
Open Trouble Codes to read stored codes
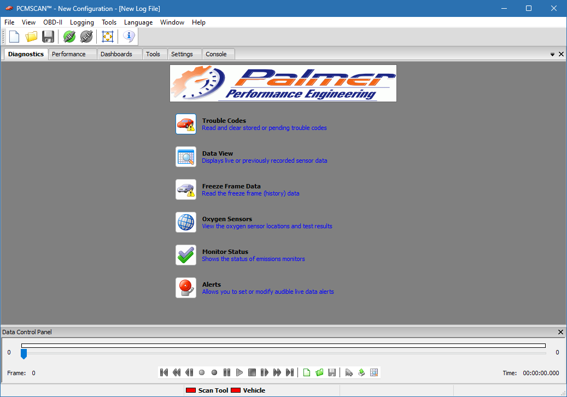coord(224,121)
